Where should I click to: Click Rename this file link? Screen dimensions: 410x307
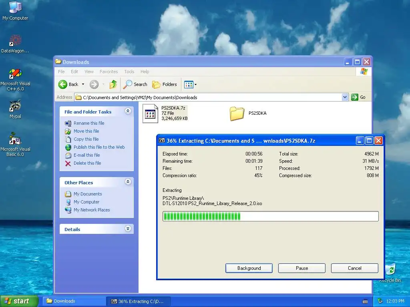tap(89, 123)
